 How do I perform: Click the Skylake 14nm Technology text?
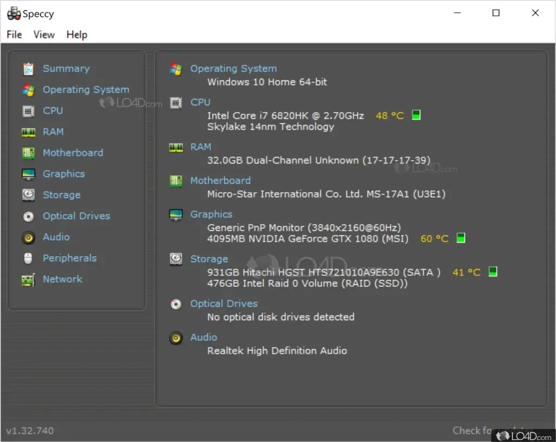click(x=270, y=127)
